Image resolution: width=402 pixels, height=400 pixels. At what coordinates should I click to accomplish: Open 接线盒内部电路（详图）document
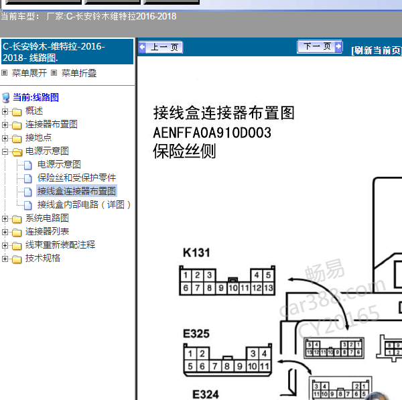[x=84, y=204]
